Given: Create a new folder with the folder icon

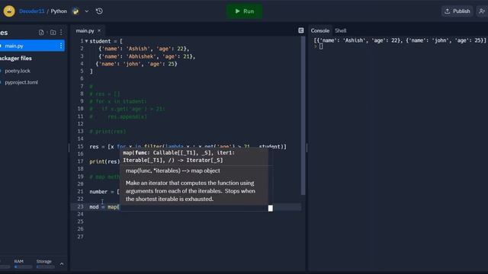Looking at the screenshot, I should (53, 32).
